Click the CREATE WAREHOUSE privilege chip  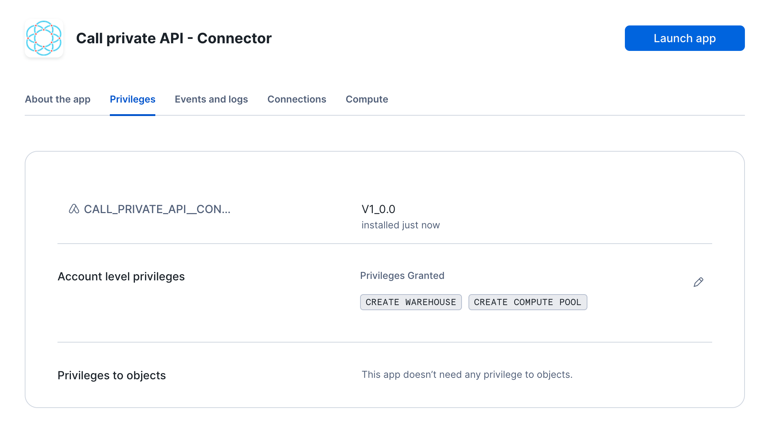coord(411,302)
